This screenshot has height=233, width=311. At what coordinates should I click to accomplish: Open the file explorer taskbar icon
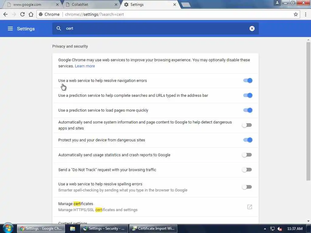(73, 228)
